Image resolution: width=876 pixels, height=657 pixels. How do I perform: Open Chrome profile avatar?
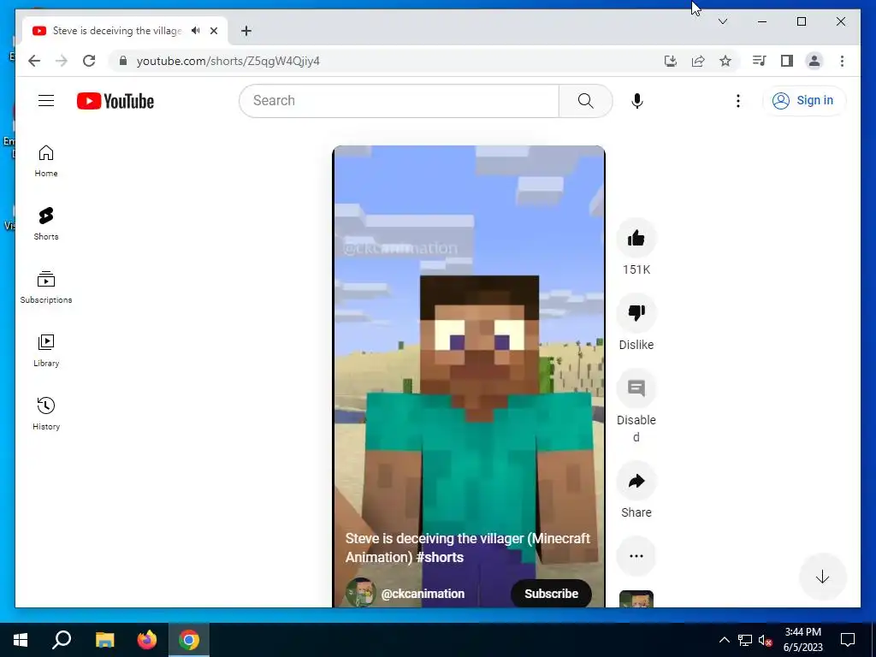(x=814, y=61)
